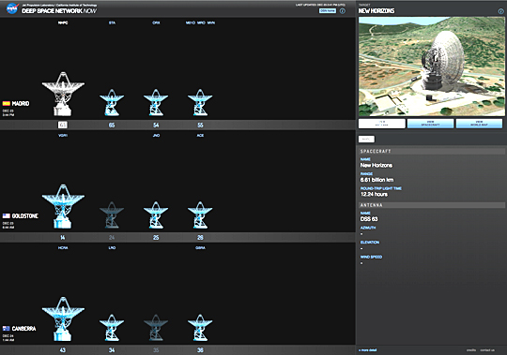The width and height of the screenshot is (507, 355).
Task: Open the more detail link
Action: (368, 350)
